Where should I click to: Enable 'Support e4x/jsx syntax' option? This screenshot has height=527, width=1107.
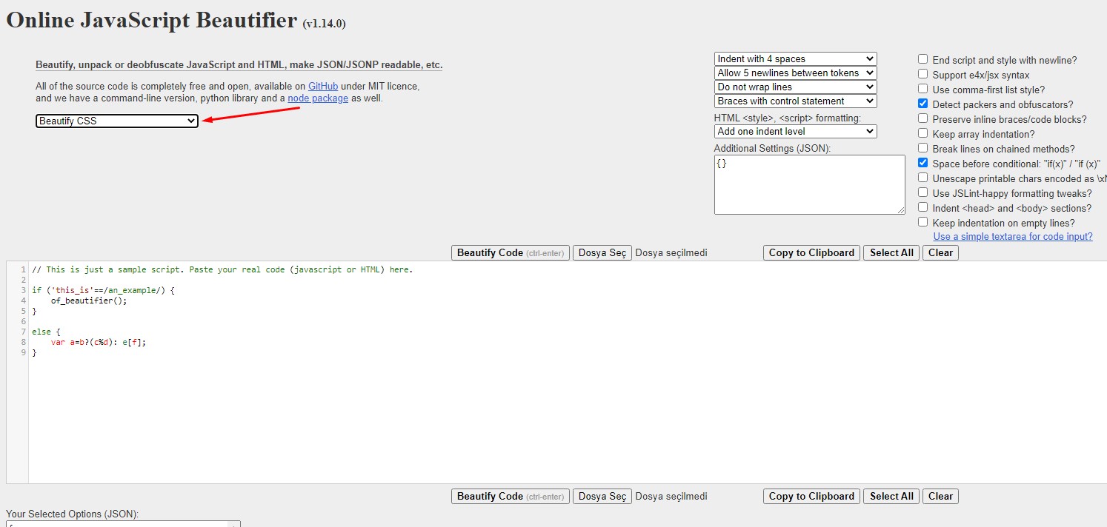[922, 73]
